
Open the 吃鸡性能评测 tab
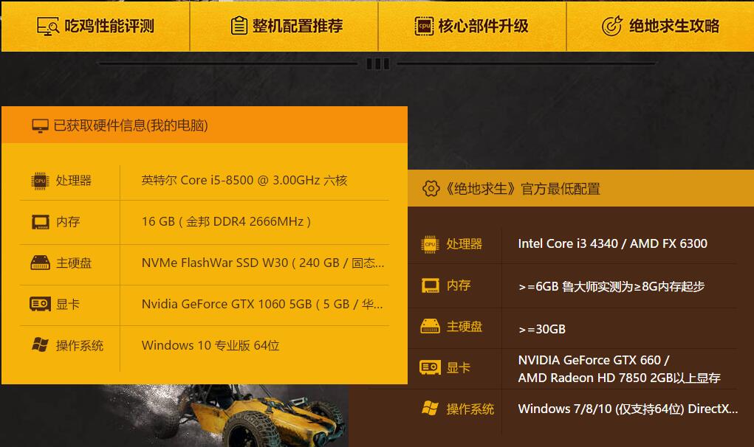click(x=96, y=26)
